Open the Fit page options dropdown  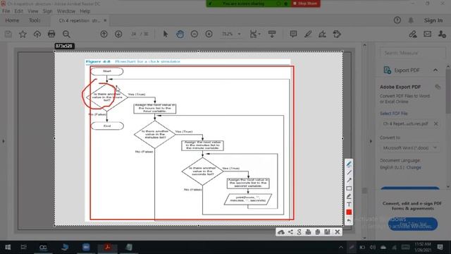point(255,34)
